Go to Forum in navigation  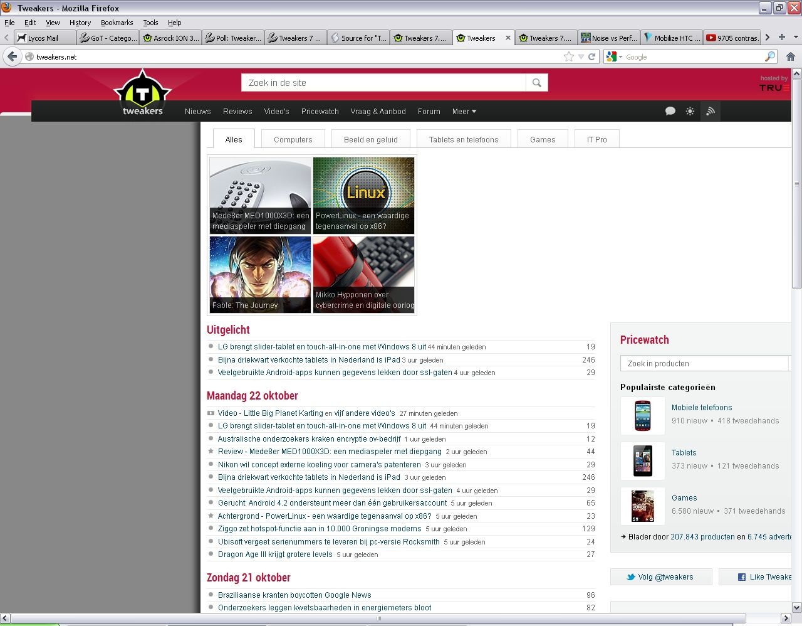point(429,111)
